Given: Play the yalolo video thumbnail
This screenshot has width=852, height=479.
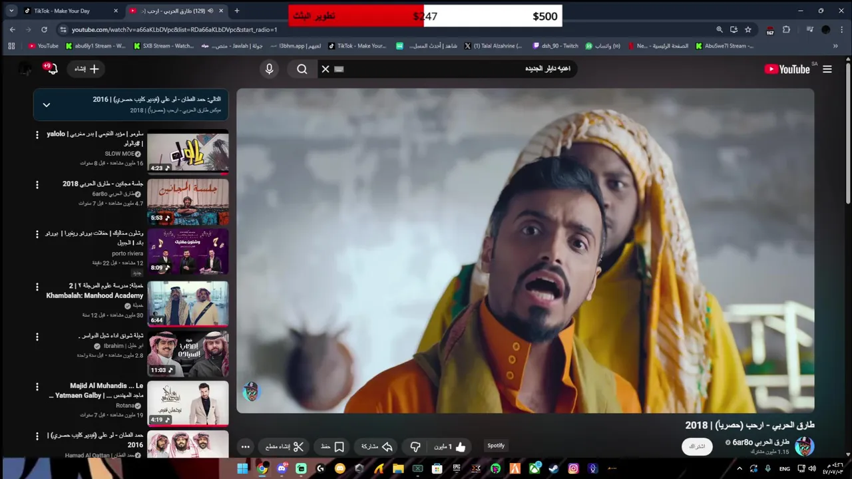Looking at the screenshot, I should coord(188,152).
